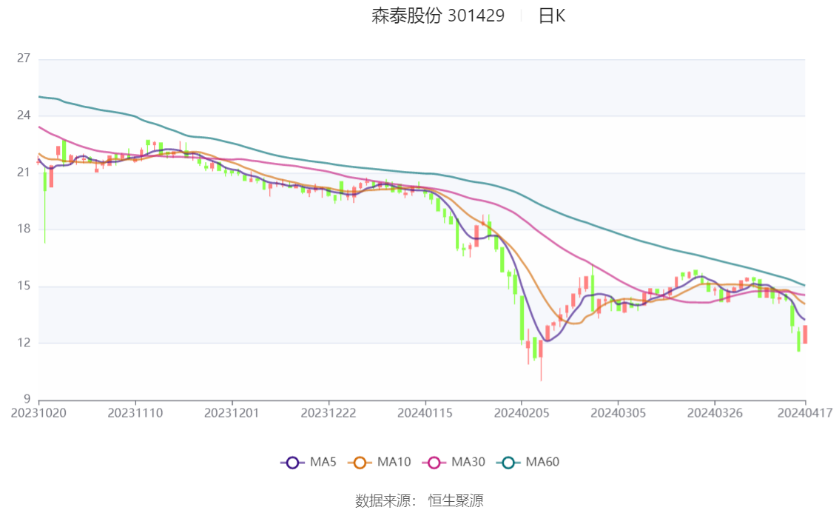
Task: Click the 12 price axis label
Action: pos(24,343)
